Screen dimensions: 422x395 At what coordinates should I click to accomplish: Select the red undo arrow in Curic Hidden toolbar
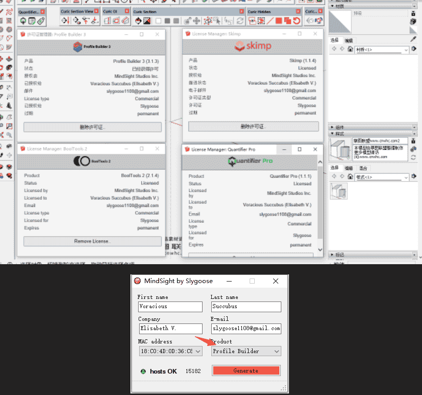pyautogui.click(x=296, y=21)
